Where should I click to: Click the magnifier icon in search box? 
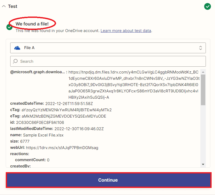pos(15,61)
